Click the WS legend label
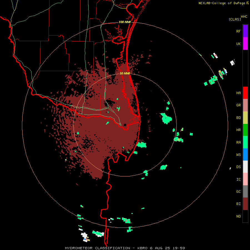Image resolution: width=250 pixels, height=250 pixels. click(238, 155)
